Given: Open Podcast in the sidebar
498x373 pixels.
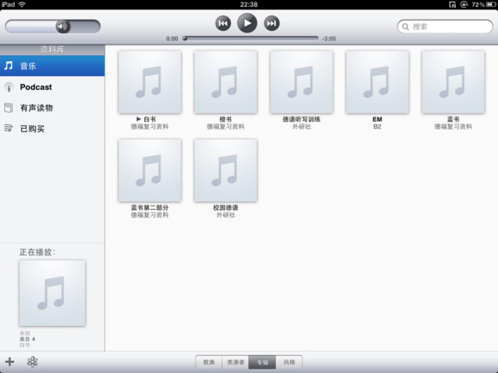Looking at the screenshot, I should coord(52,87).
